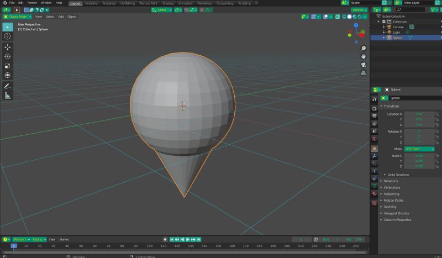Activate the Annotate tool

[x=8, y=86]
